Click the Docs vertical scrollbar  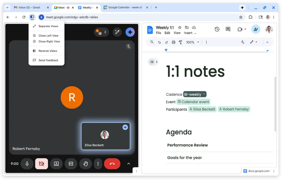pyautogui.click(x=275, y=103)
